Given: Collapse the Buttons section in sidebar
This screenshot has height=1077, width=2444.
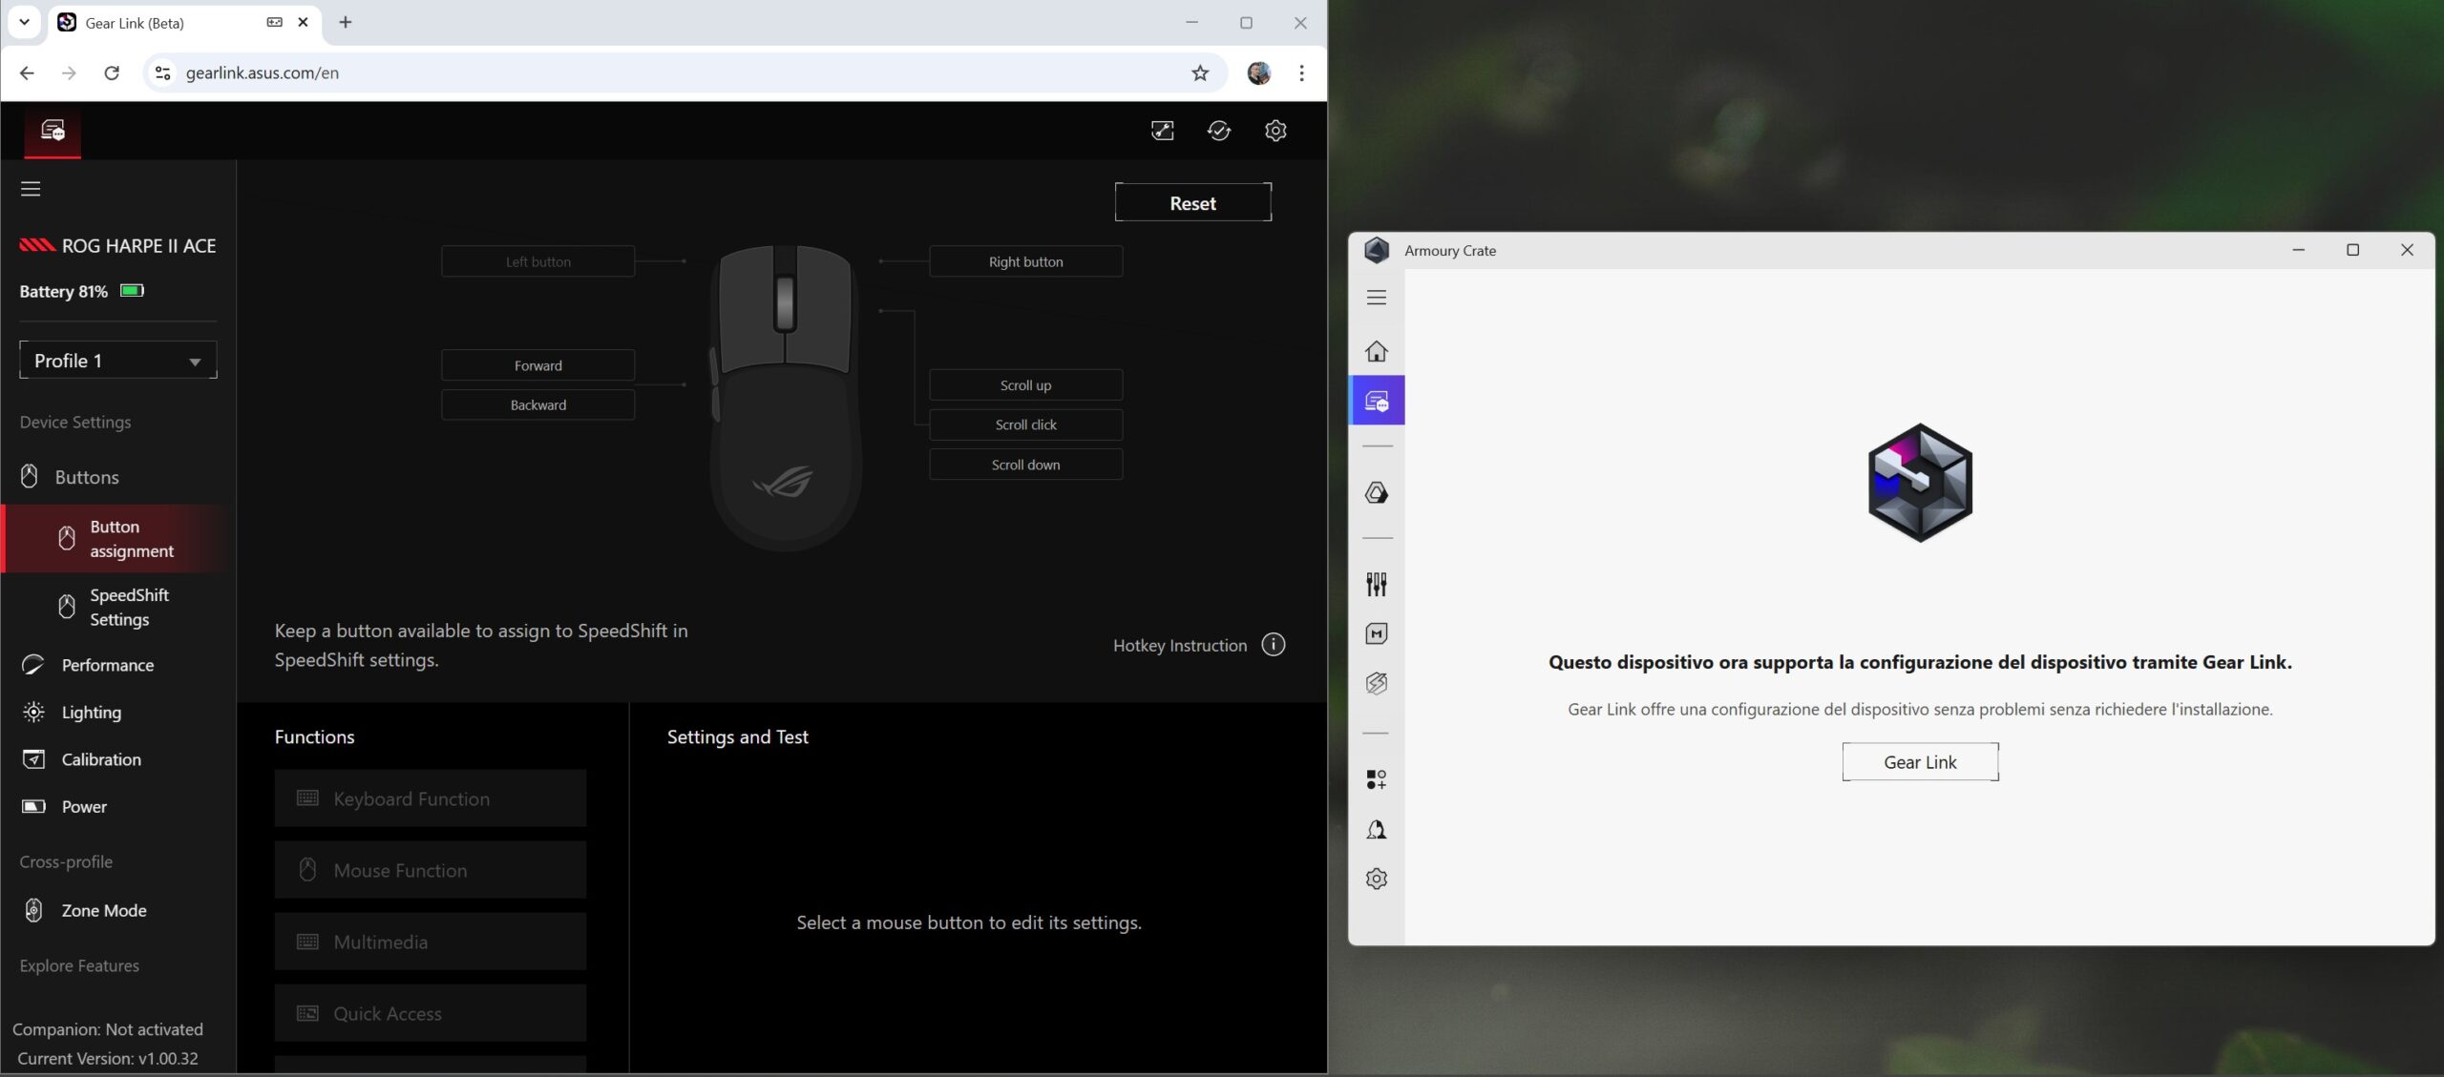Looking at the screenshot, I should [x=86, y=477].
